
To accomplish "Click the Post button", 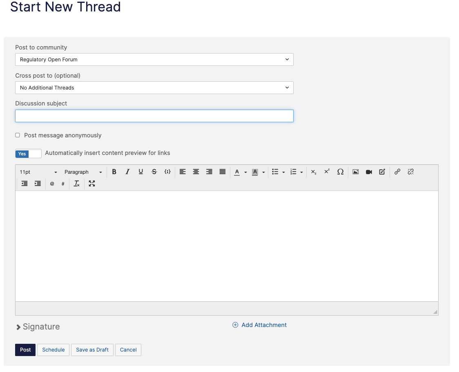I will [25, 350].
